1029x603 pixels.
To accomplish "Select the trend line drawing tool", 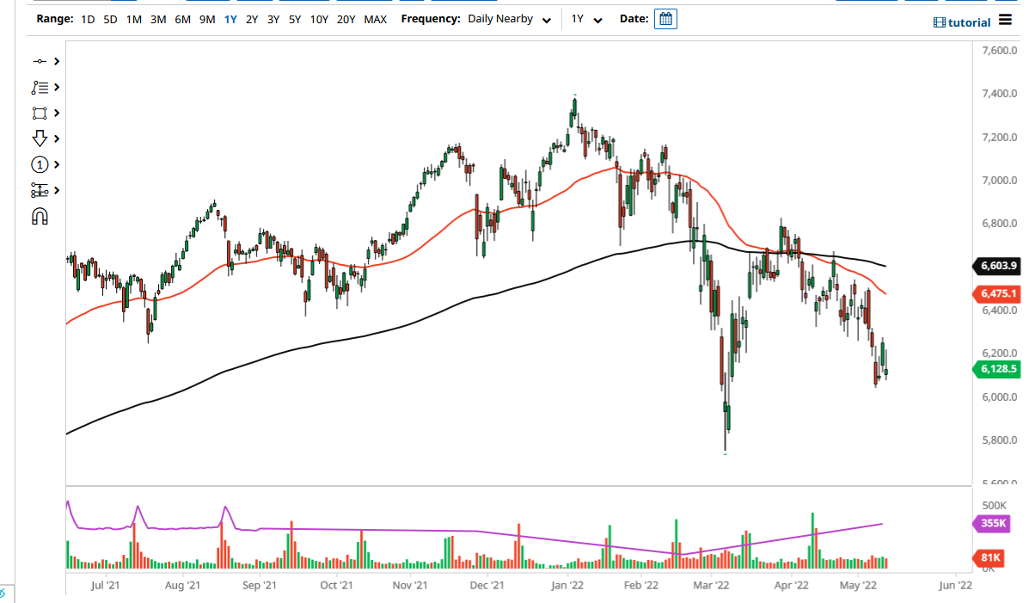I will tap(40, 61).
